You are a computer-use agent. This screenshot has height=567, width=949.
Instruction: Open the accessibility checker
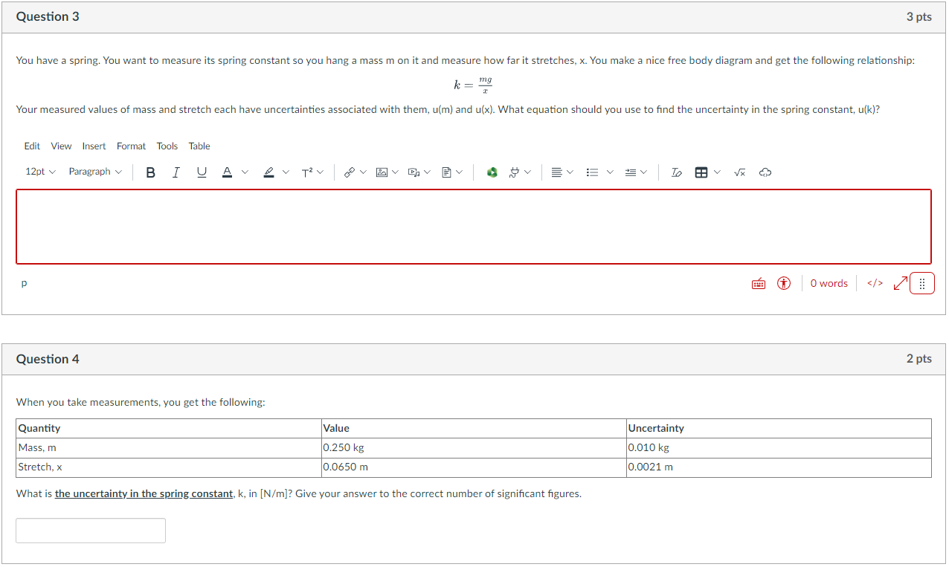pos(783,283)
